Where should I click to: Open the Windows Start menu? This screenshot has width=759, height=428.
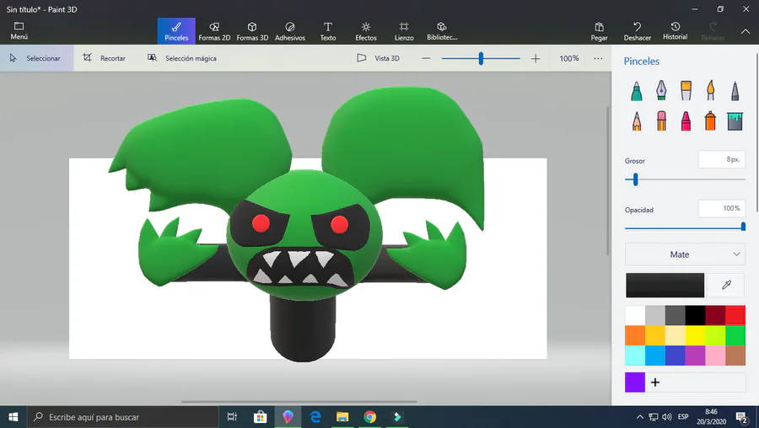pos(13,417)
